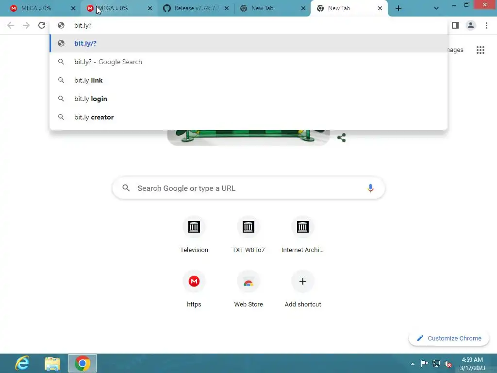Click the Google search box

248,188
